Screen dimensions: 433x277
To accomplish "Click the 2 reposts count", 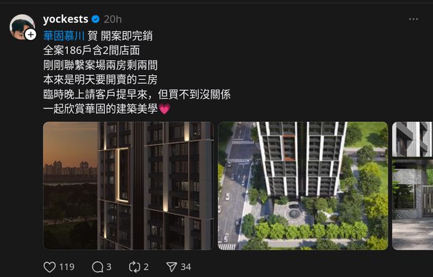I will (146, 267).
